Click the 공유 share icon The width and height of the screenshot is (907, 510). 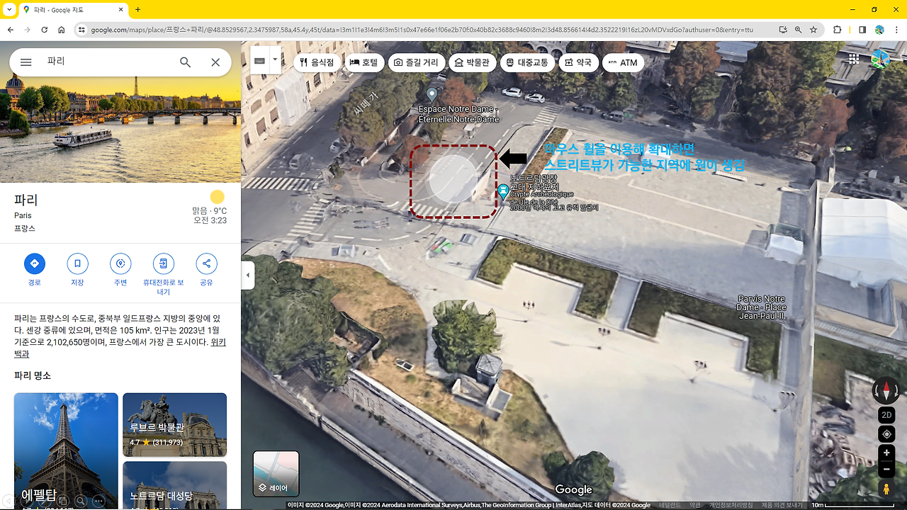[206, 264]
